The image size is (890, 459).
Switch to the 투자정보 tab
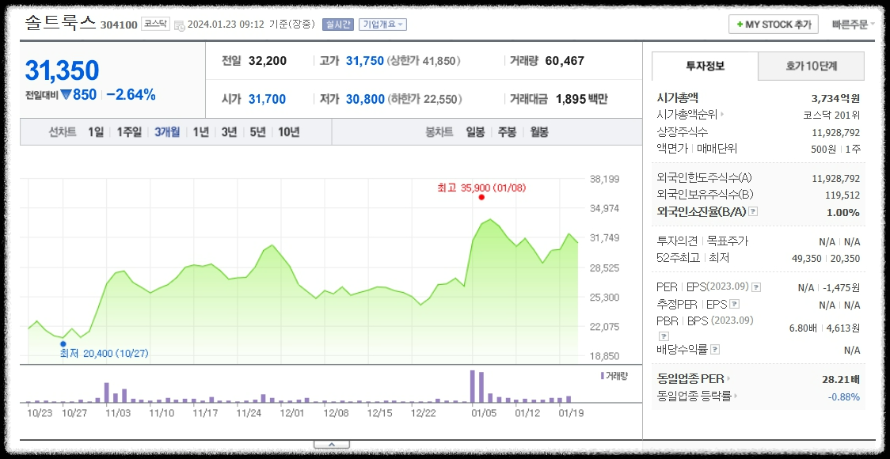click(x=705, y=66)
